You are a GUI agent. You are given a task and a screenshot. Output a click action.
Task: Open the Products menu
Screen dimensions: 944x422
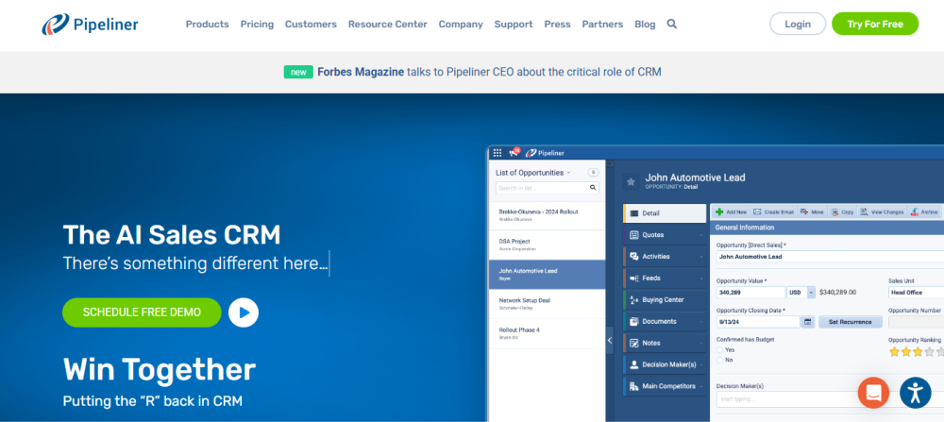pos(207,25)
